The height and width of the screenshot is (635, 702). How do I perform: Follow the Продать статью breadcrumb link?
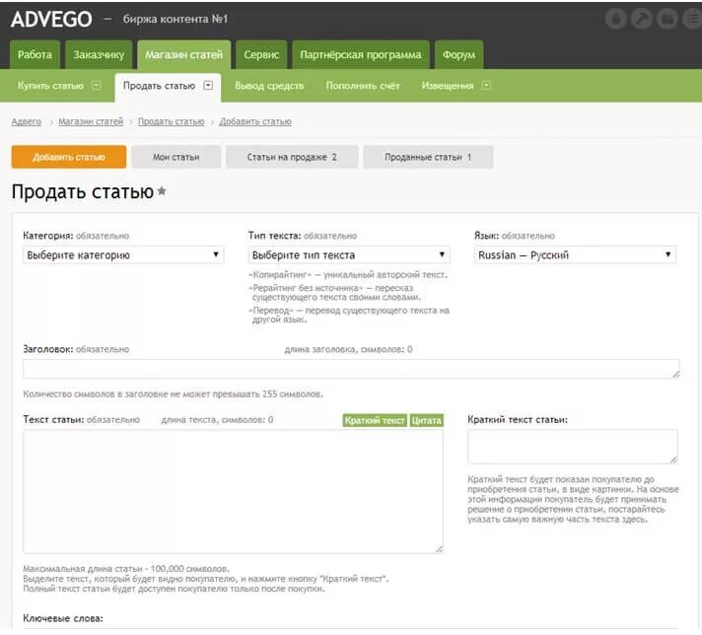(x=171, y=121)
